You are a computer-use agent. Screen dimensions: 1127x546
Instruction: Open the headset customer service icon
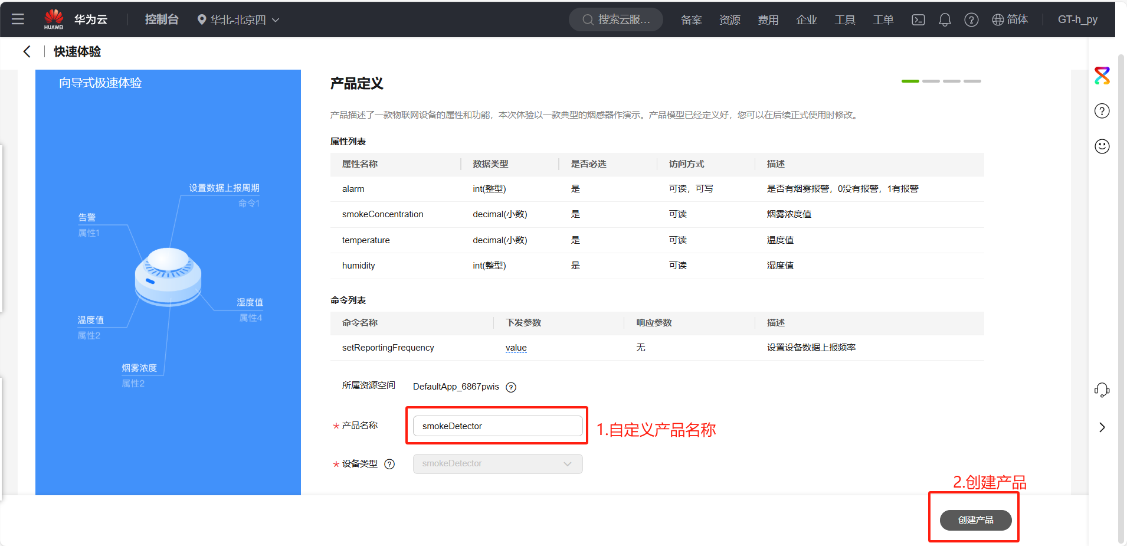1102,390
